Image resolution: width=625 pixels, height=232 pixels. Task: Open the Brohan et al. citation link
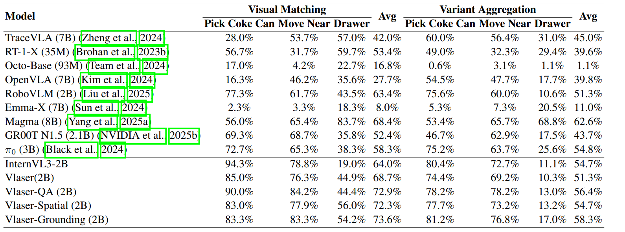pos(105,52)
